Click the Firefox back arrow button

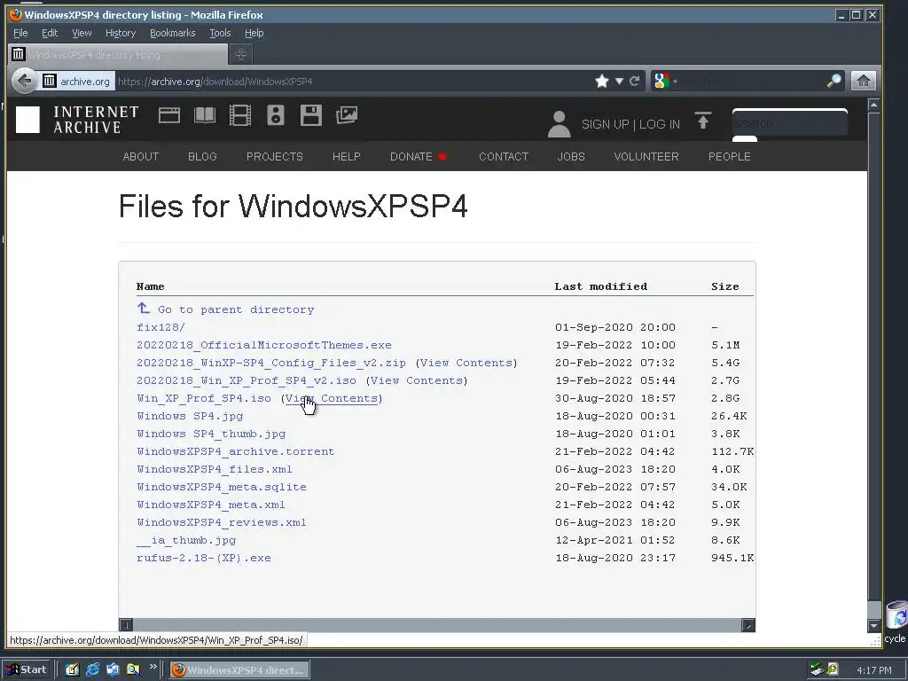(x=24, y=81)
